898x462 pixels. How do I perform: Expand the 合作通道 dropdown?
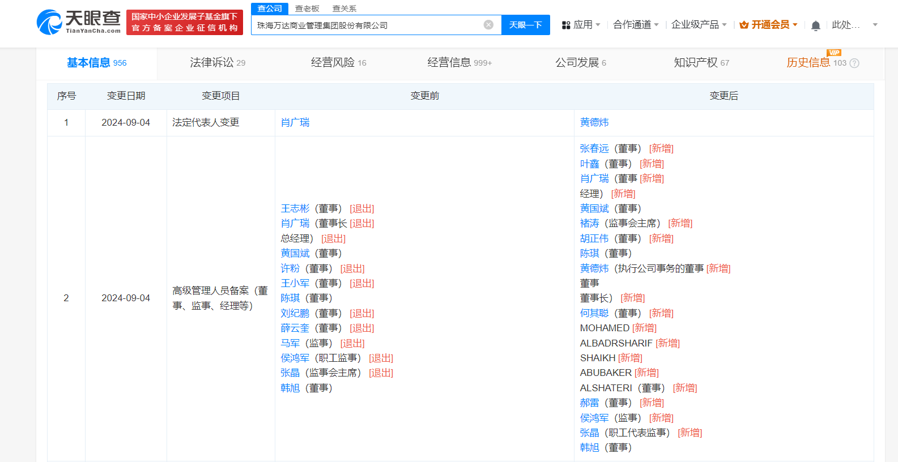click(636, 25)
